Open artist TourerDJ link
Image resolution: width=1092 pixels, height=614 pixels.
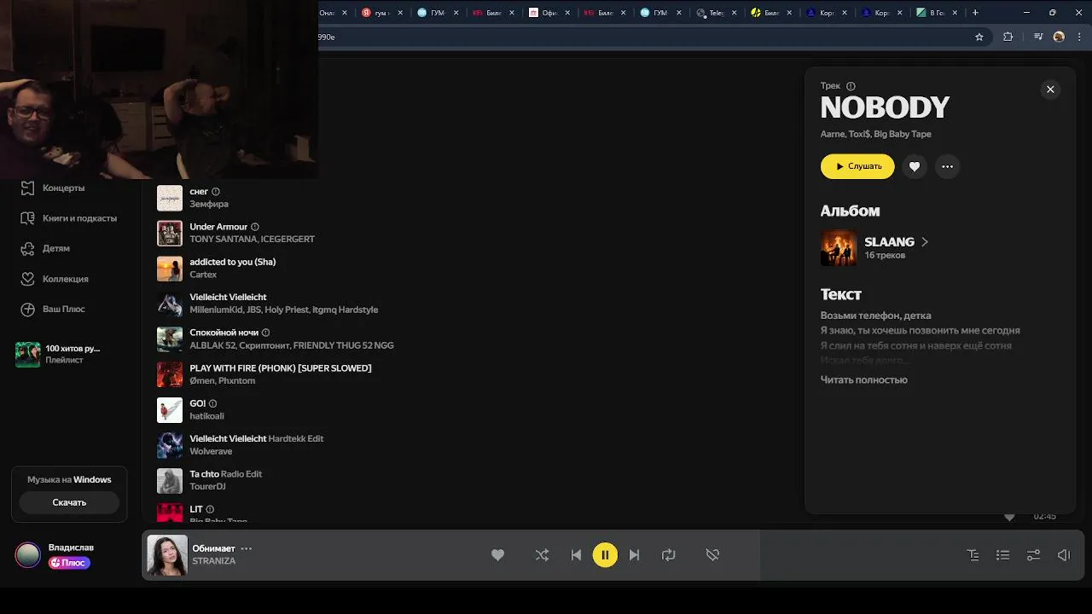(x=207, y=486)
